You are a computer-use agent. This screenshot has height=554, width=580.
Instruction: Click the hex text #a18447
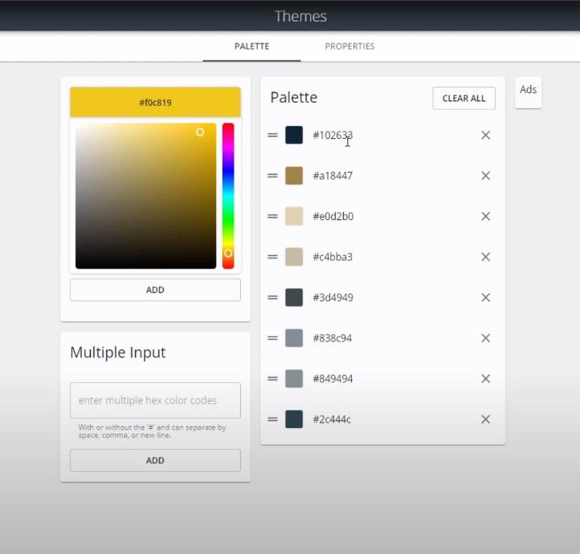point(333,176)
